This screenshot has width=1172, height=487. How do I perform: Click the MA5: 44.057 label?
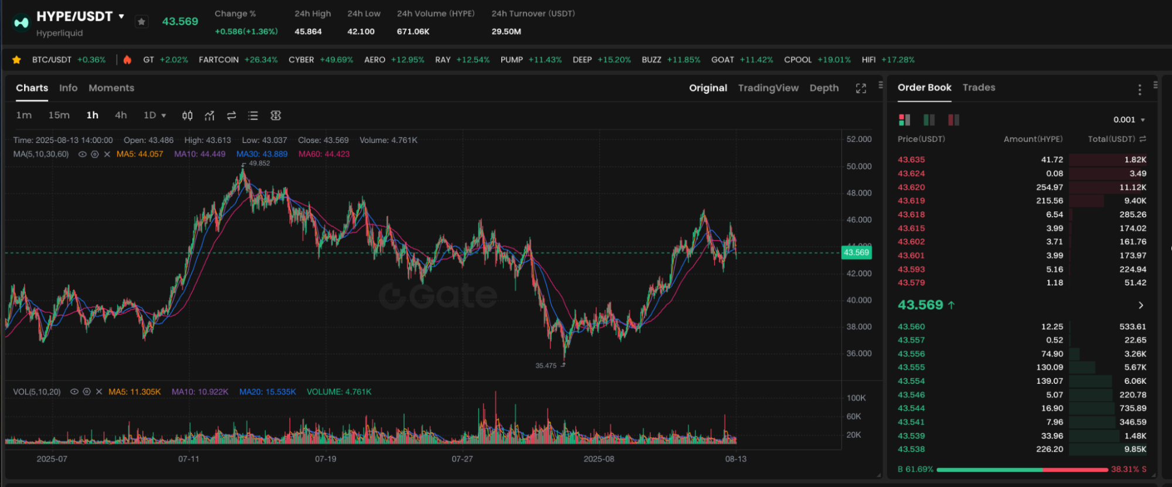pyautogui.click(x=140, y=154)
